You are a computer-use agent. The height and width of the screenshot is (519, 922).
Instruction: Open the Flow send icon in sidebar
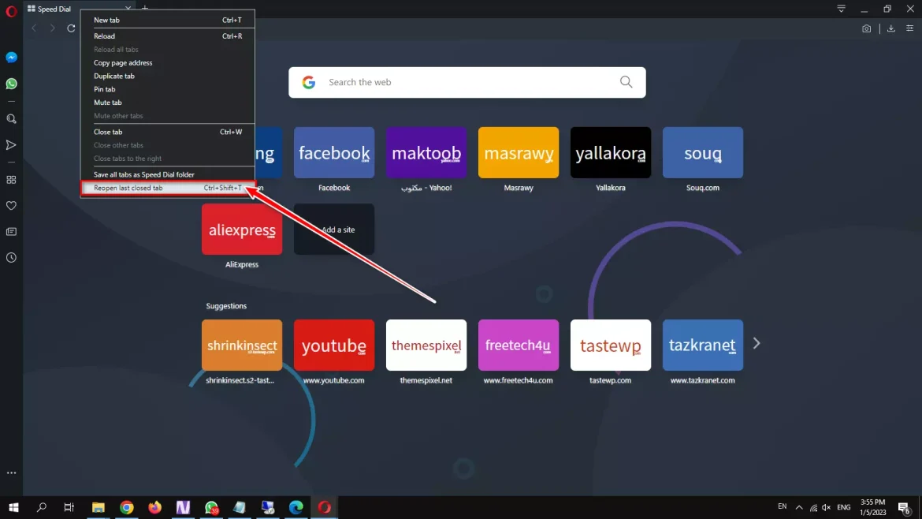point(11,145)
